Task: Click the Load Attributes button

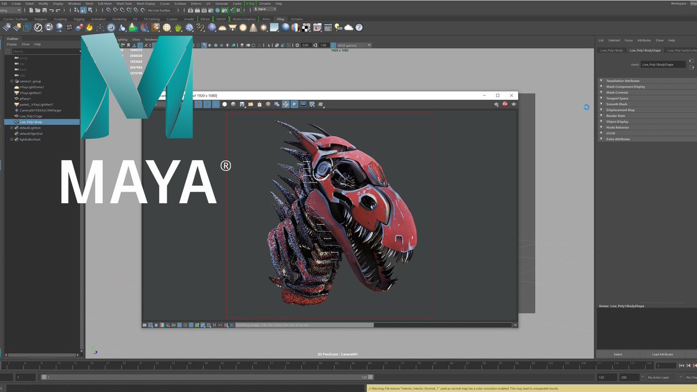Action: tap(662, 354)
